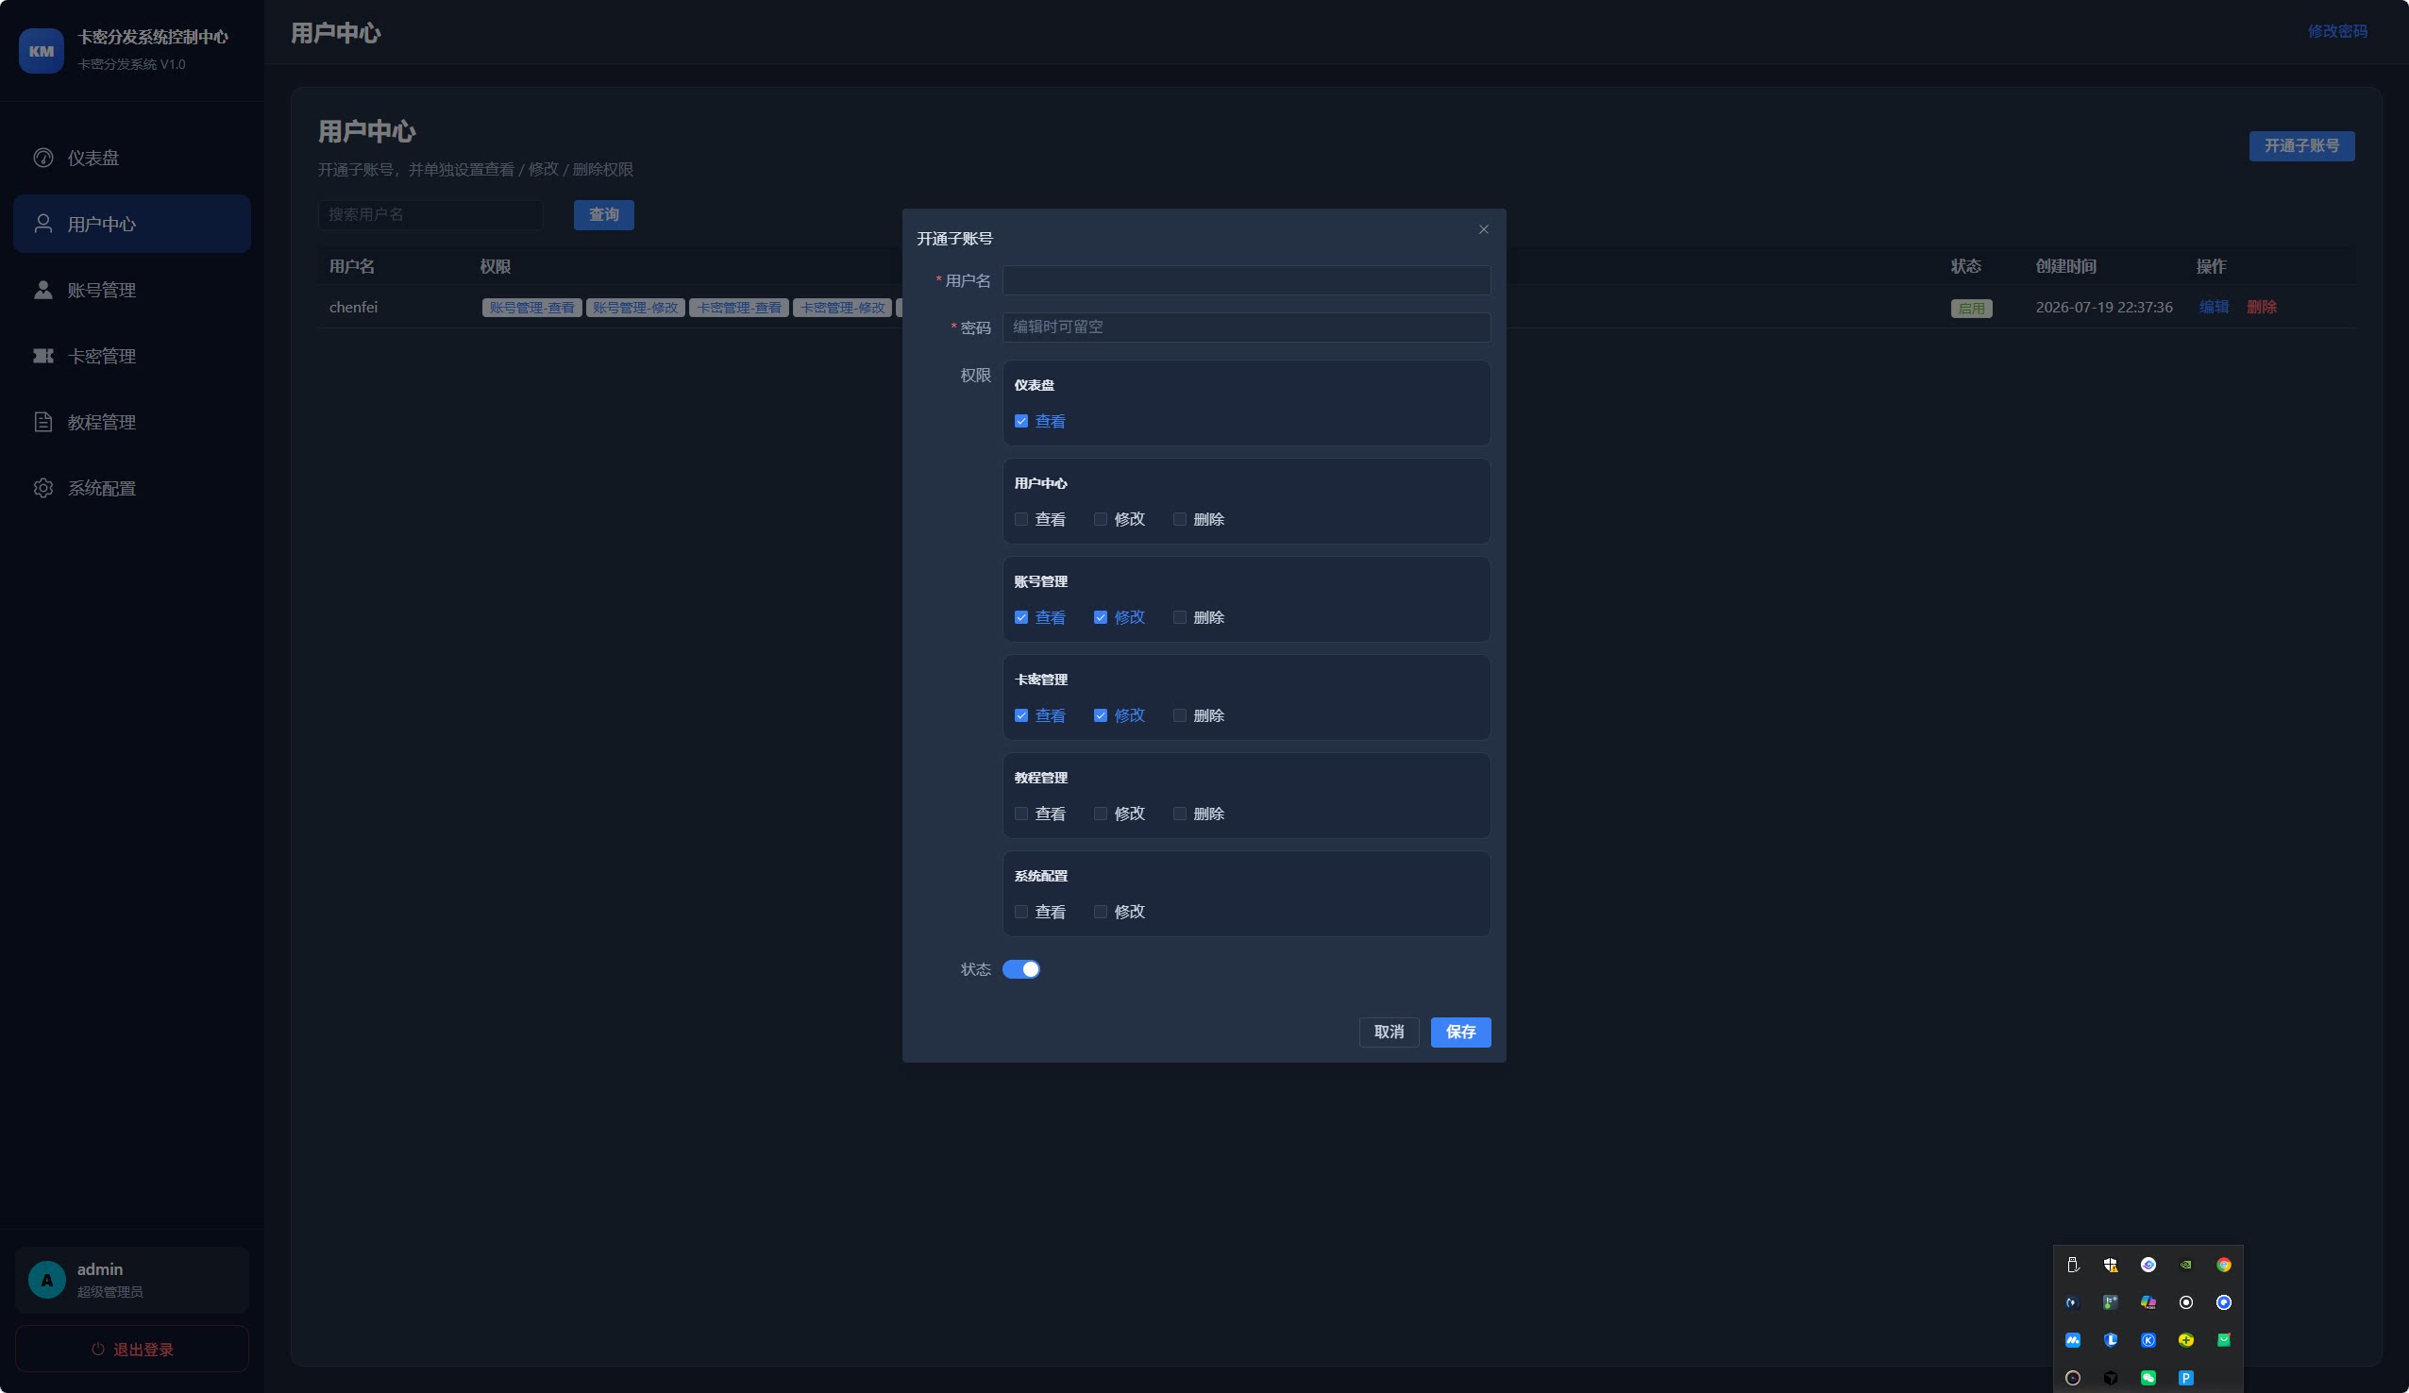
Task: Click the 修改密码 link at top right
Action: pos(2336,31)
